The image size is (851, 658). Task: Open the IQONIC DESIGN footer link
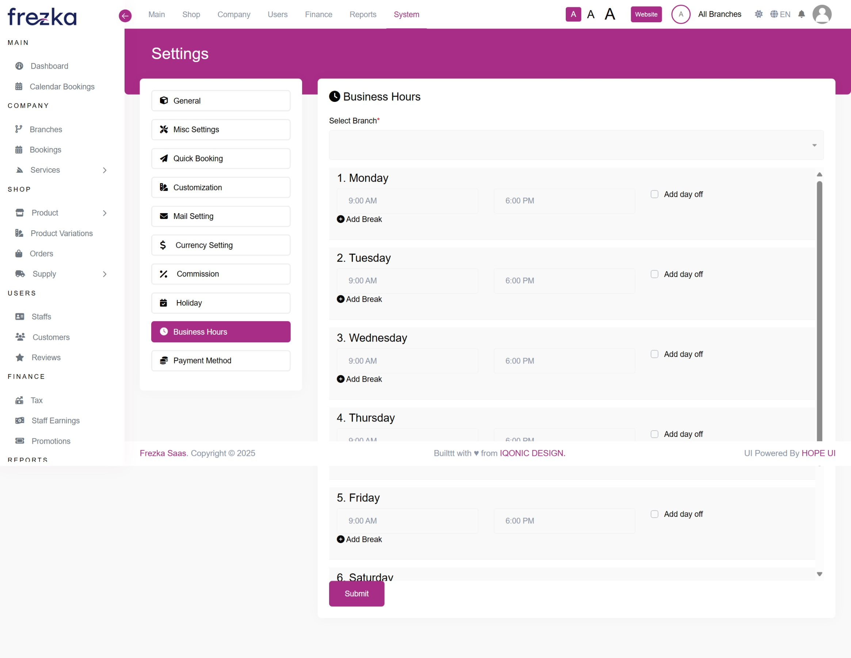pos(532,453)
